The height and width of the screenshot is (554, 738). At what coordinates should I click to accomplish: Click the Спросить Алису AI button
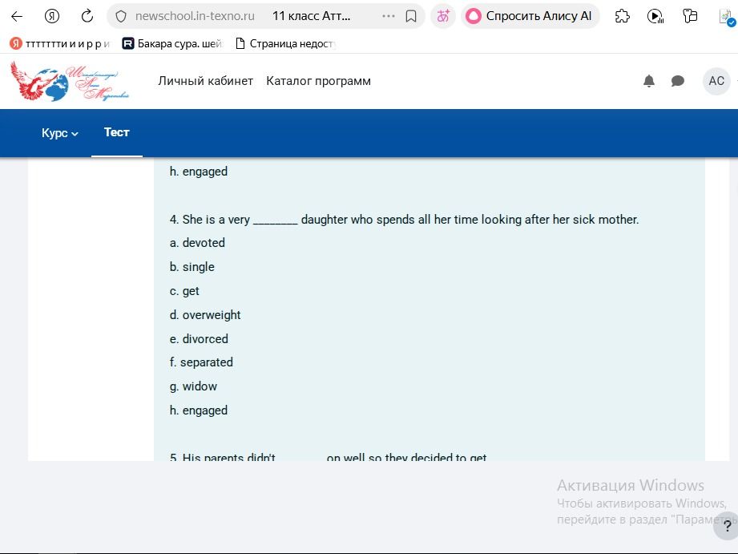coord(530,16)
